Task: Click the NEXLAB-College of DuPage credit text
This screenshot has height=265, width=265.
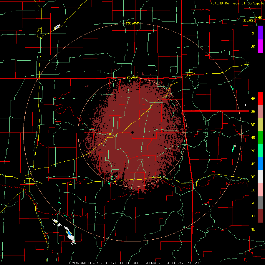Action: click(235, 3)
